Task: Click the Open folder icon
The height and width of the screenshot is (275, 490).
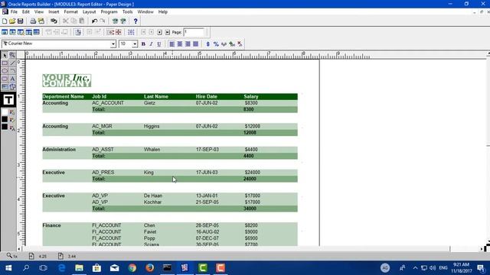Action: 12,21
